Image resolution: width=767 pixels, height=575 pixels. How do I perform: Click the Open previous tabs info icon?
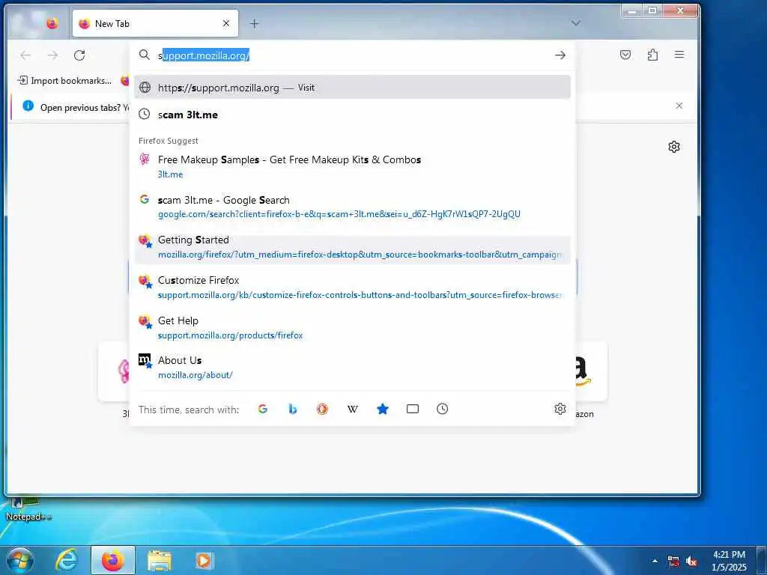pyautogui.click(x=28, y=106)
